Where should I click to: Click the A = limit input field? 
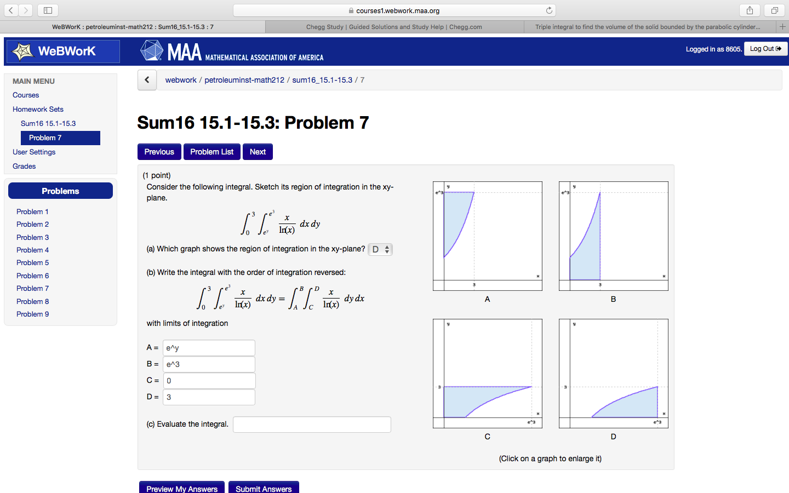(x=209, y=348)
